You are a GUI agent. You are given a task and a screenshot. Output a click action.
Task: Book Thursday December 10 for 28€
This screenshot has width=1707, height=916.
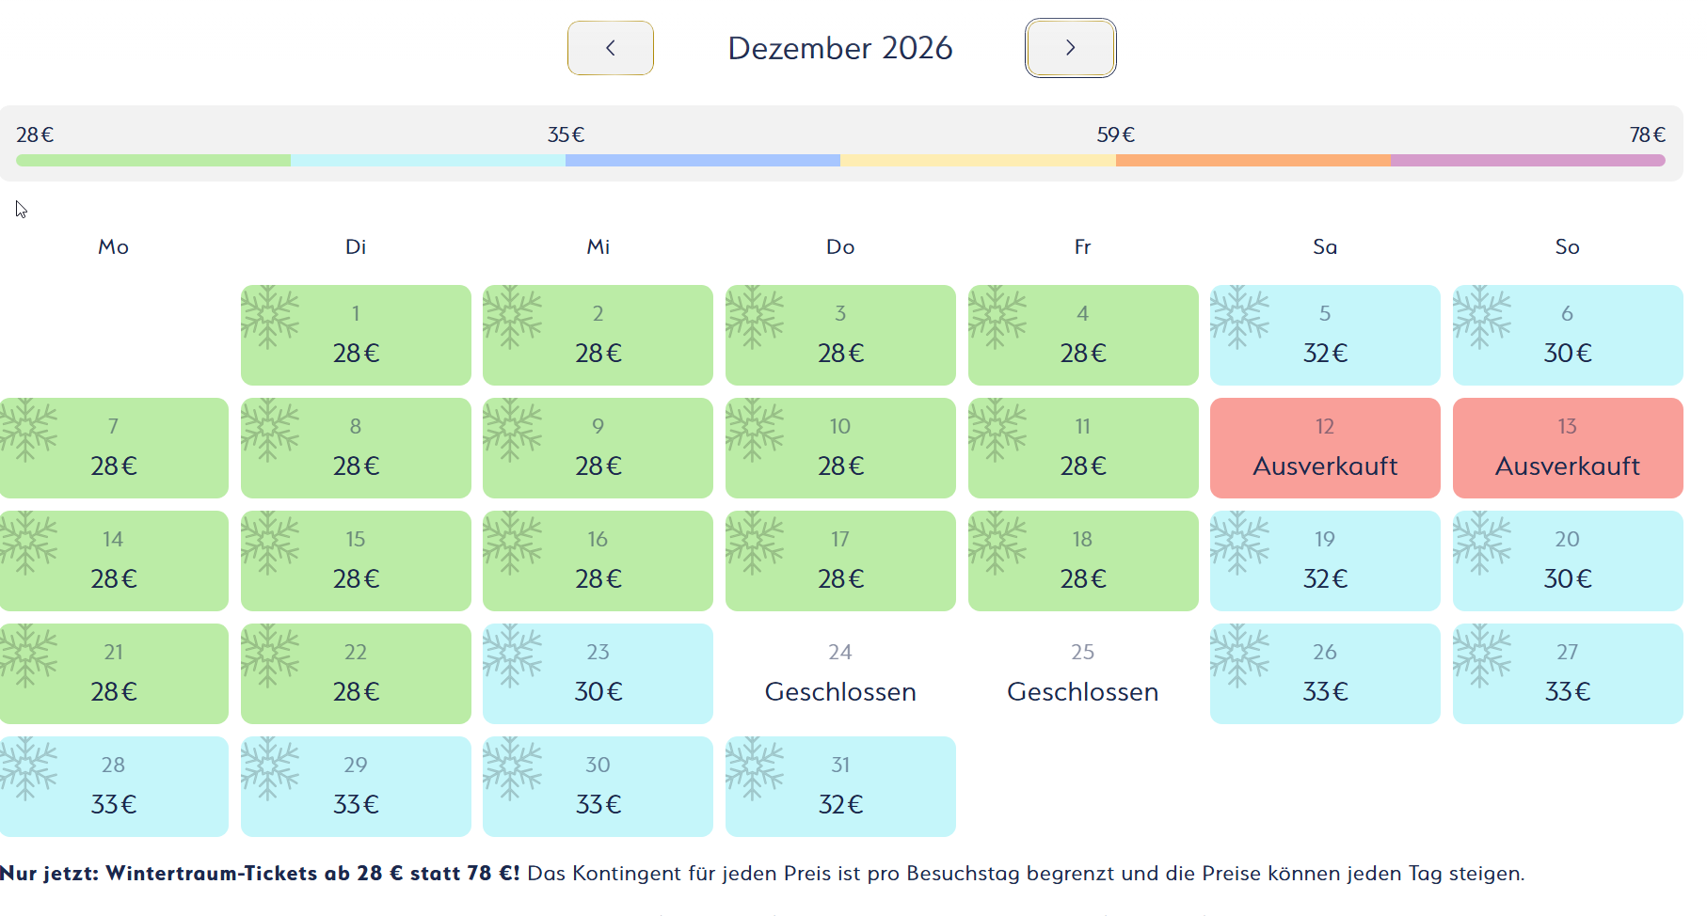point(840,448)
